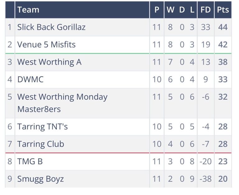The image size is (239, 195).
Task: Select the Tarring TNT's team row
Action: pos(42,127)
